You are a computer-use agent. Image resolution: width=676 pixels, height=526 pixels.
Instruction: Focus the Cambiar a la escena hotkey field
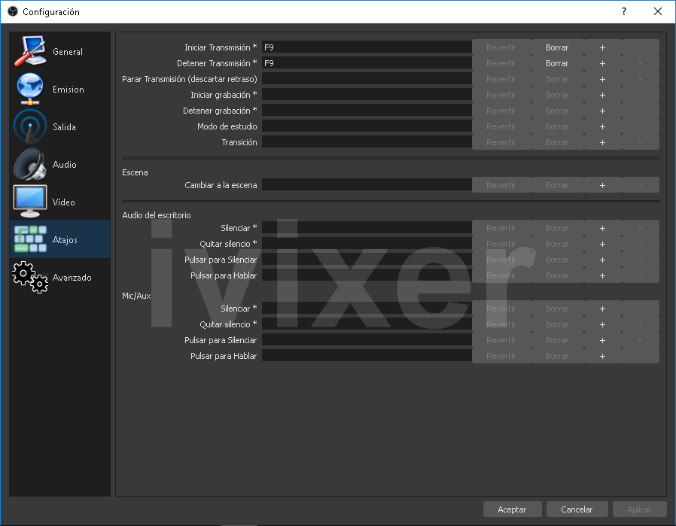pyautogui.click(x=367, y=185)
